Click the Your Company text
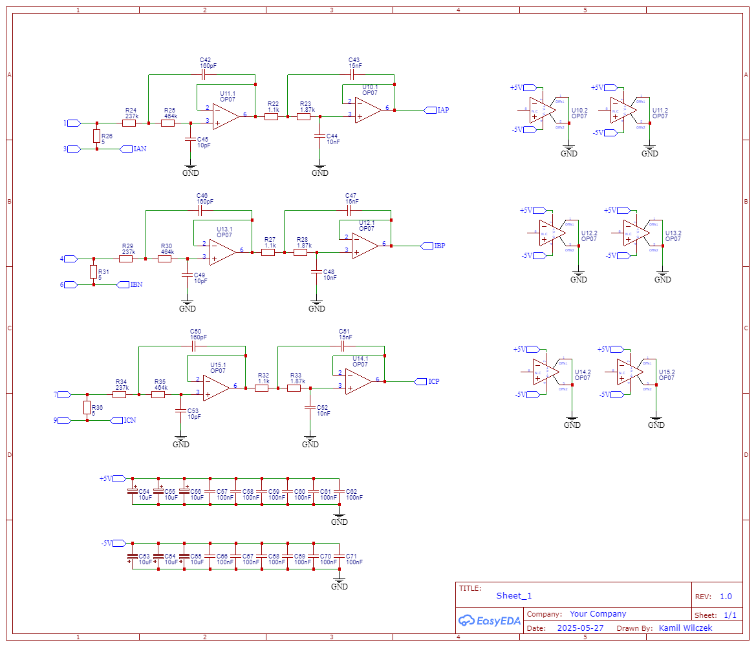Image resolution: width=756 pixels, height=647 pixels. coord(598,614)
